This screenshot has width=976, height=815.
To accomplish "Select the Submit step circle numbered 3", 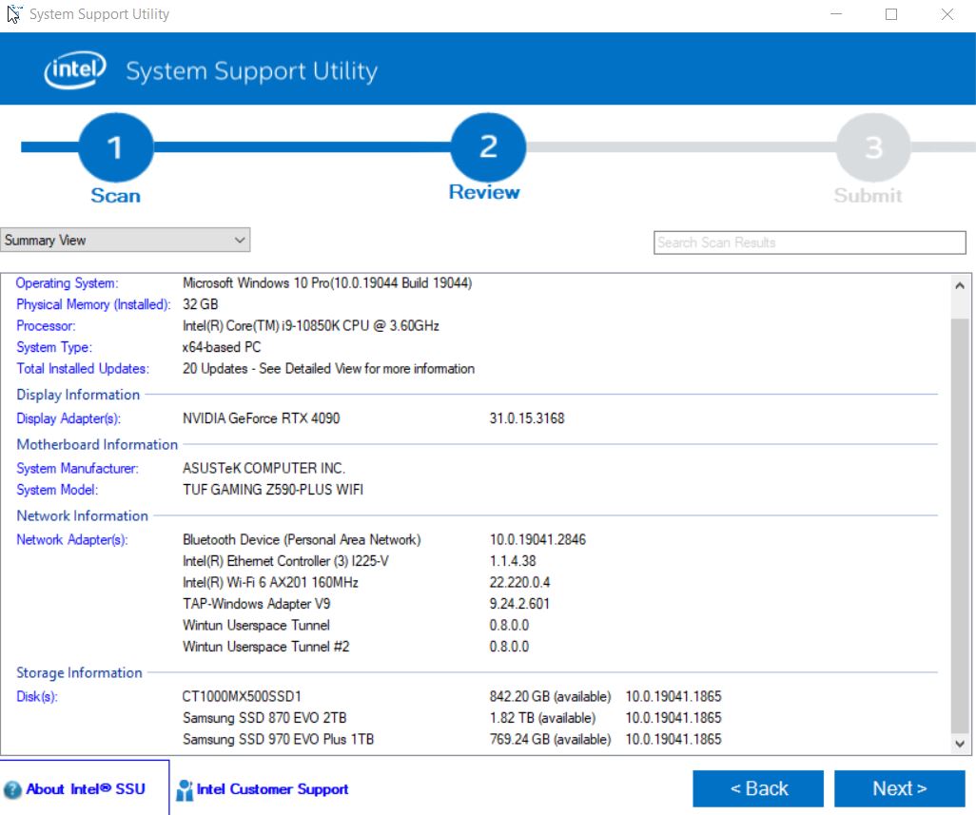I will pyautogui.click(x=871, y=148).
